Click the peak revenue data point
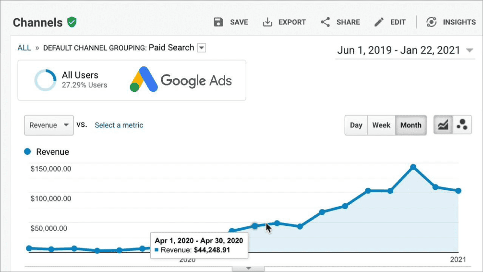483x272 pixels. 413,167
